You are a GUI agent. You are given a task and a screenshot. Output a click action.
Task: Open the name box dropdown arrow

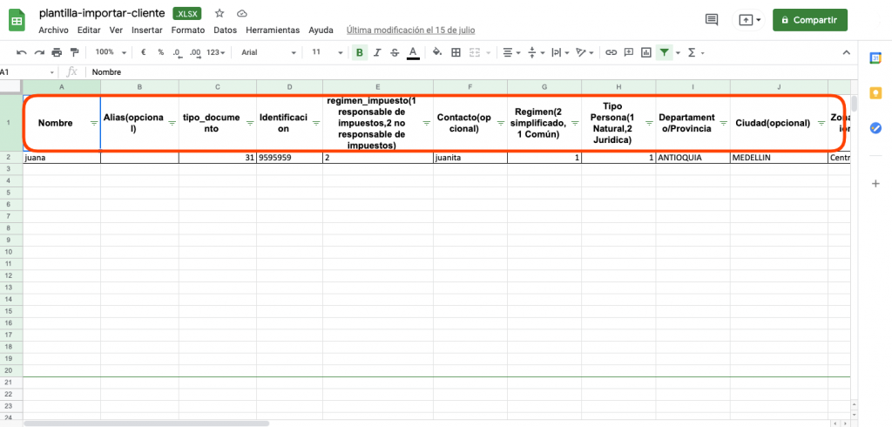[52, 72]
